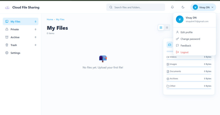Click the large V avatar in the menu

point(180,19)
